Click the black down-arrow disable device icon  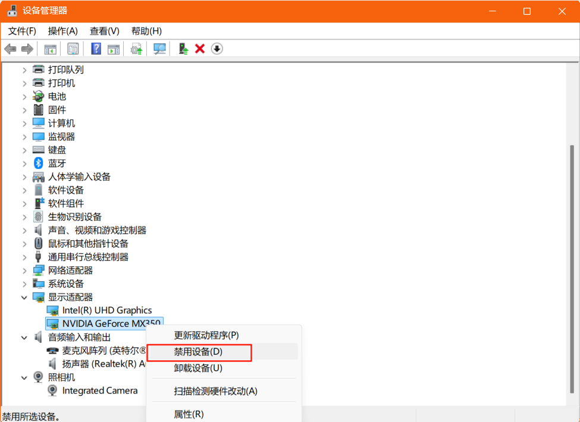click(x=217, y=49)
